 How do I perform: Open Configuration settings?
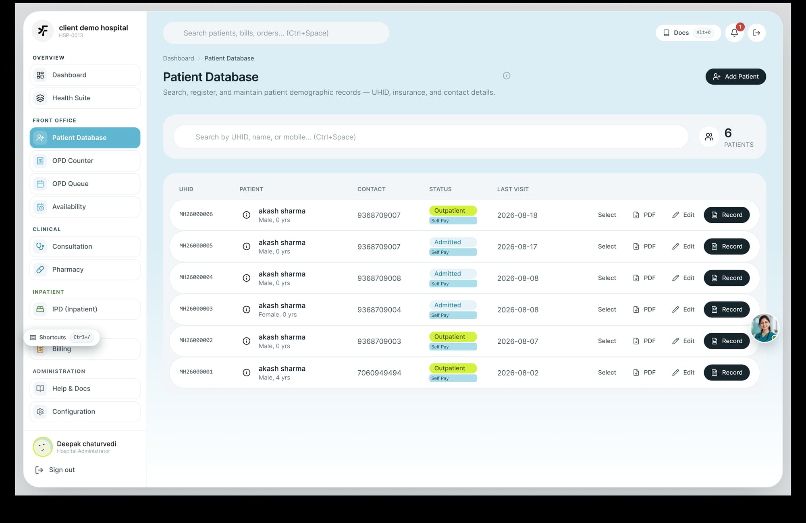tap(85, 411)
